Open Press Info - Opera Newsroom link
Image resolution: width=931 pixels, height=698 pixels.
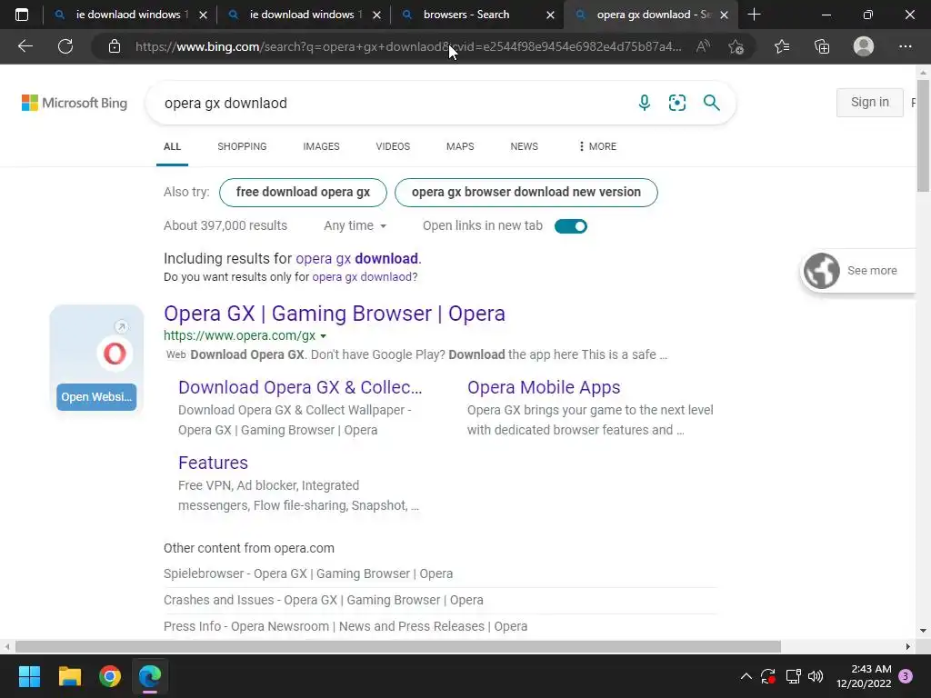pyautogui.click(x=345, y=626)
